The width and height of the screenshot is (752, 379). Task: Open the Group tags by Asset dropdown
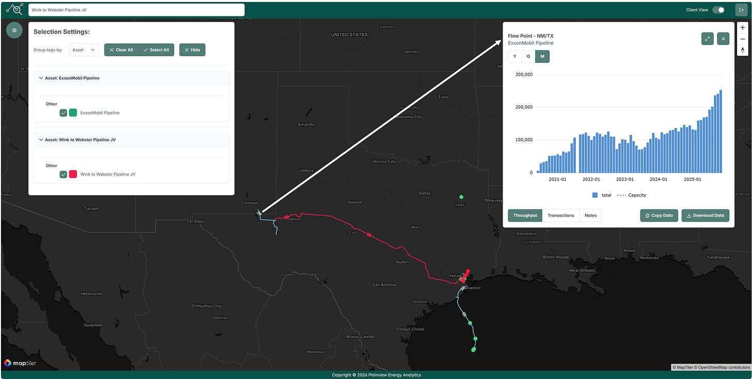84,50
